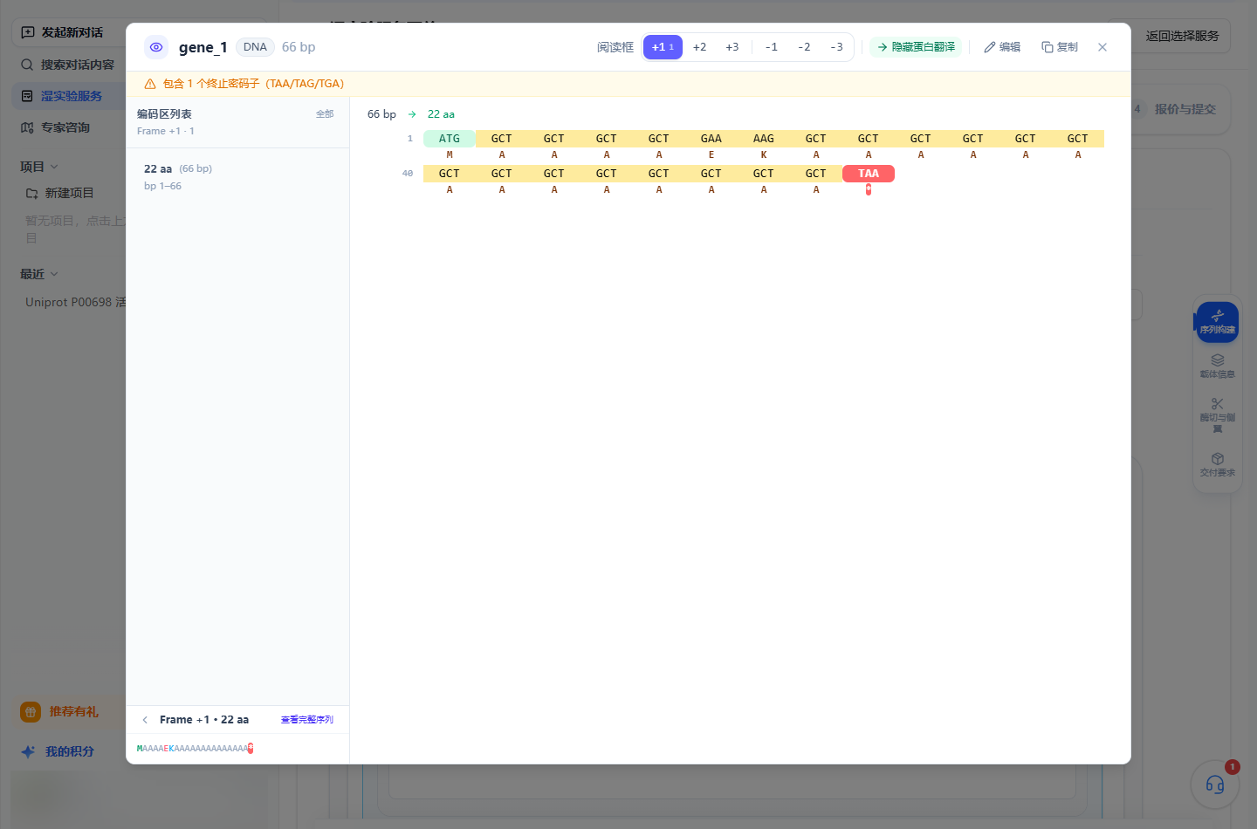Viewport: 1257px width, 829px height.
Task: Click the AAG codon
Action: coord(764,139)
